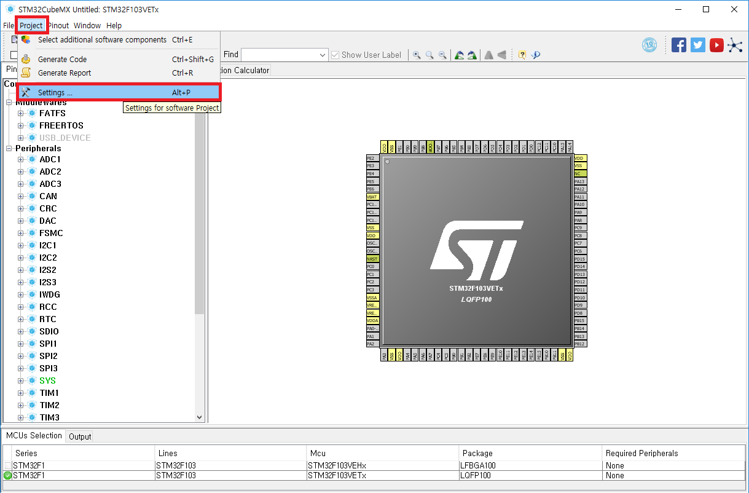Click the cube icon beside RTC
This screenshot has width=749, height=493.
pyautogui.click(x=32, y=319)
